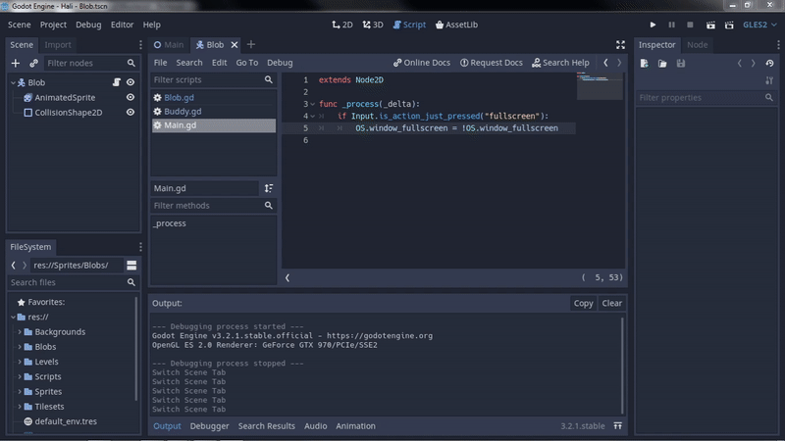This screenshot has height=441, width=785.
Task: Play the edited scene
Action: point(710,24)
